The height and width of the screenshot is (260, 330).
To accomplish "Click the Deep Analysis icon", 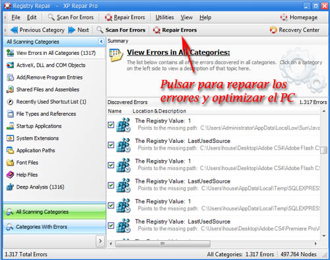I will pyautogui.click(x=10, y=187).
